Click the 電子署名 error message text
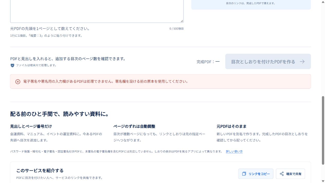This screenshot has height=183, width=325. [106, 81]
